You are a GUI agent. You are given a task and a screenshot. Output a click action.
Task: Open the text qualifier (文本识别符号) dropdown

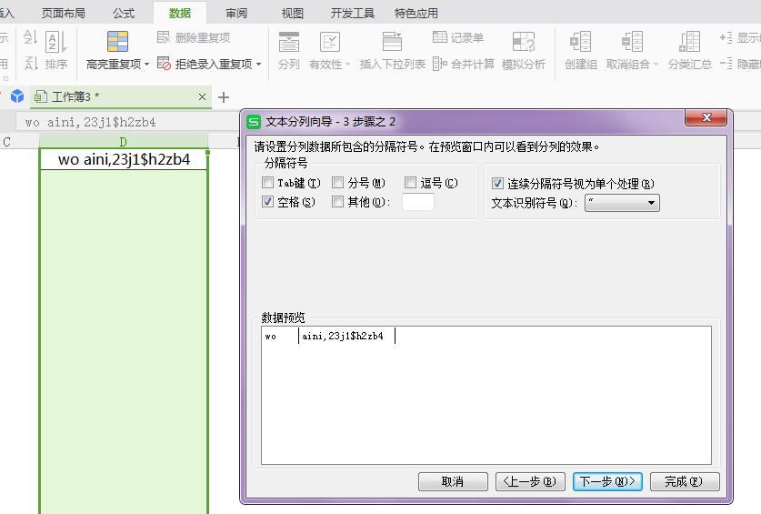coord(622,203)
